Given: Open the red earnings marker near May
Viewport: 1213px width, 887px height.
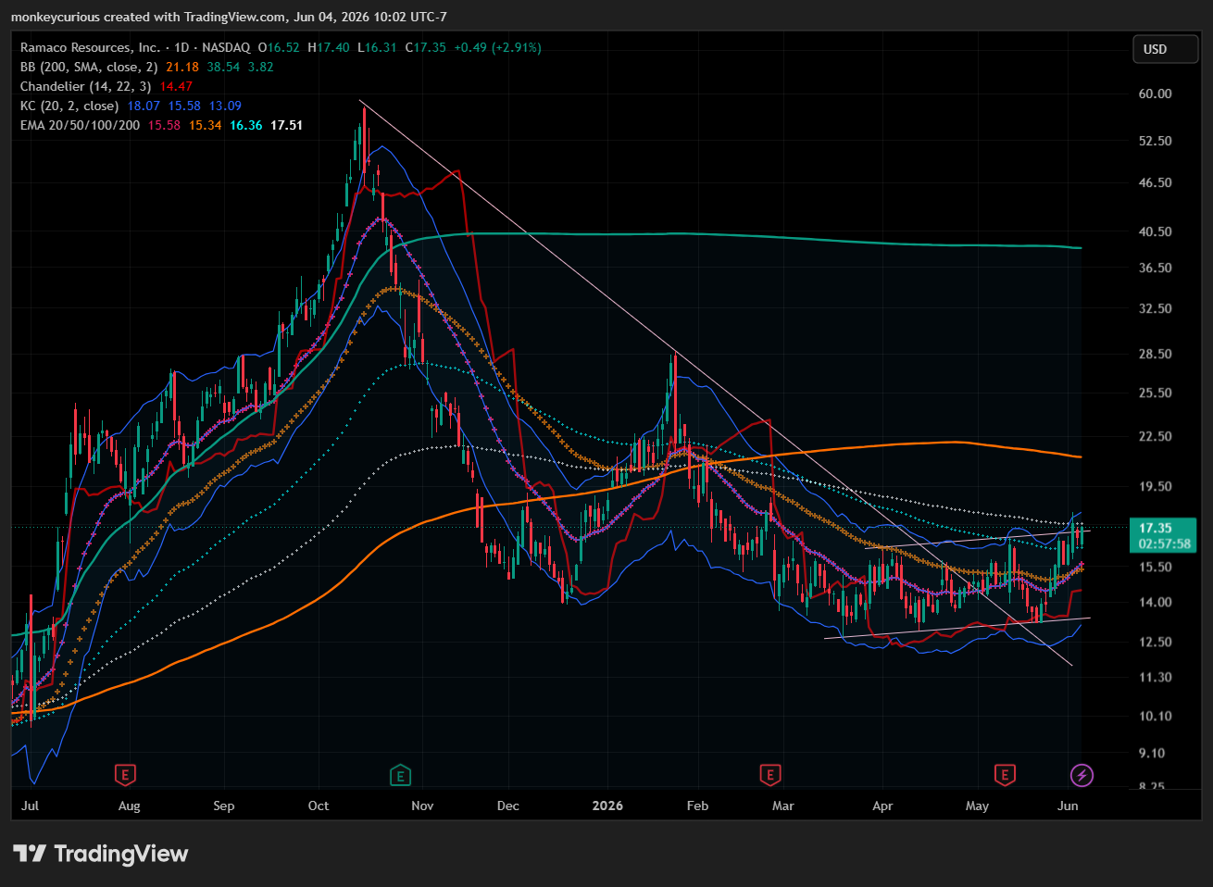Looking at the screenshot, I should [1005, 775].
